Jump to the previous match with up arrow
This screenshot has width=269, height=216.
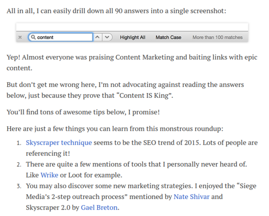click(97, 37)
